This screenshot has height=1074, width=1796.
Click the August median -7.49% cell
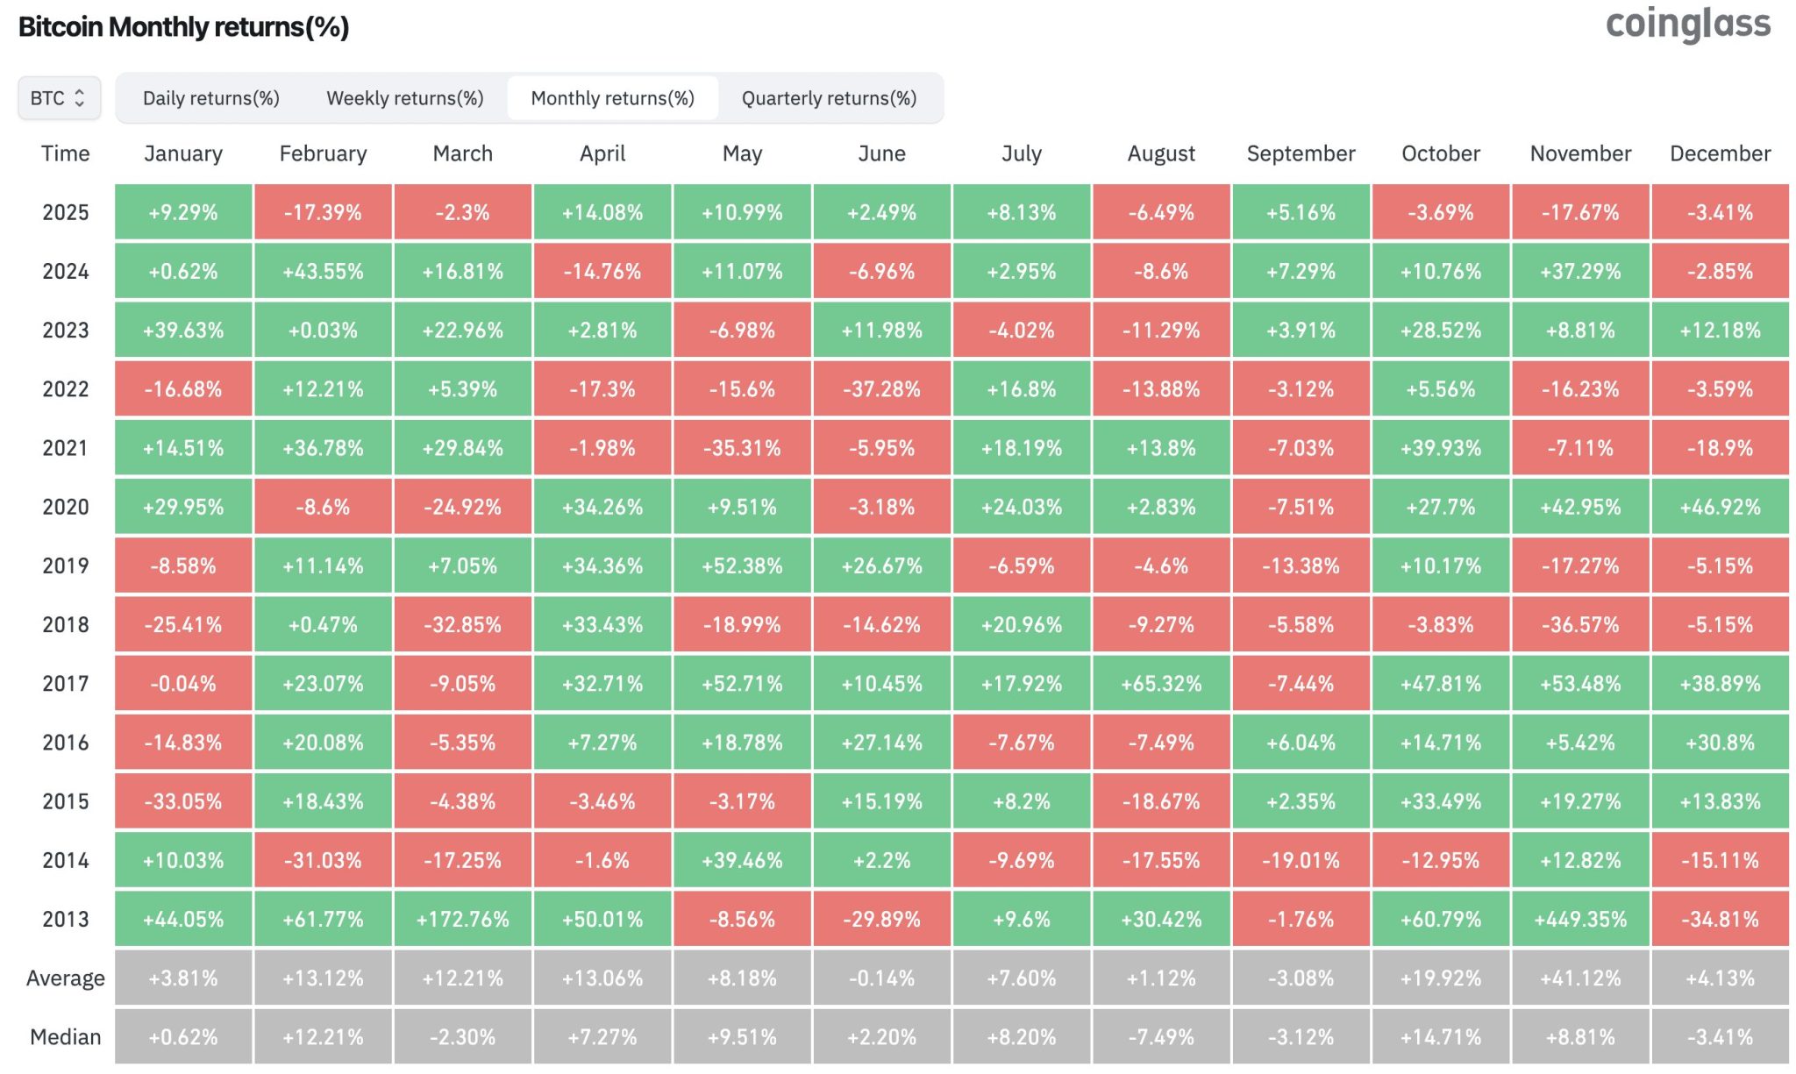coord(1161,1037)
